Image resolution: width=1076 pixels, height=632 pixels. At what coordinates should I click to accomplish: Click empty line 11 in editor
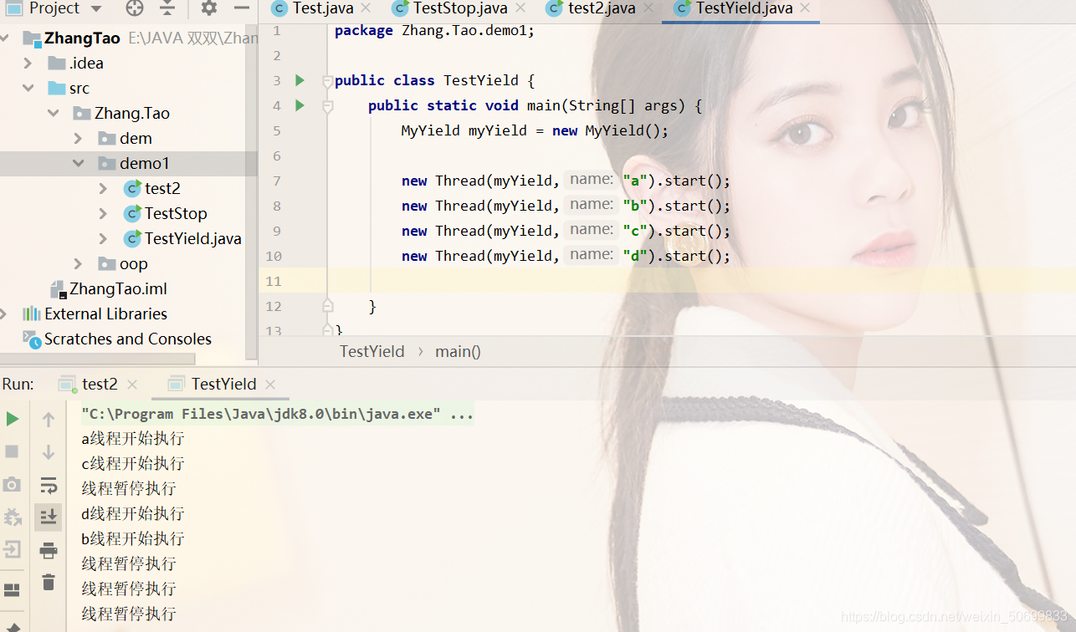[703, 281]
